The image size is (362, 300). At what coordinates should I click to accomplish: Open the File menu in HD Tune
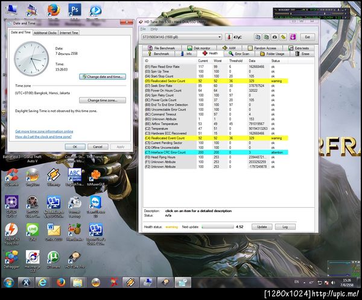coord(143,29)
